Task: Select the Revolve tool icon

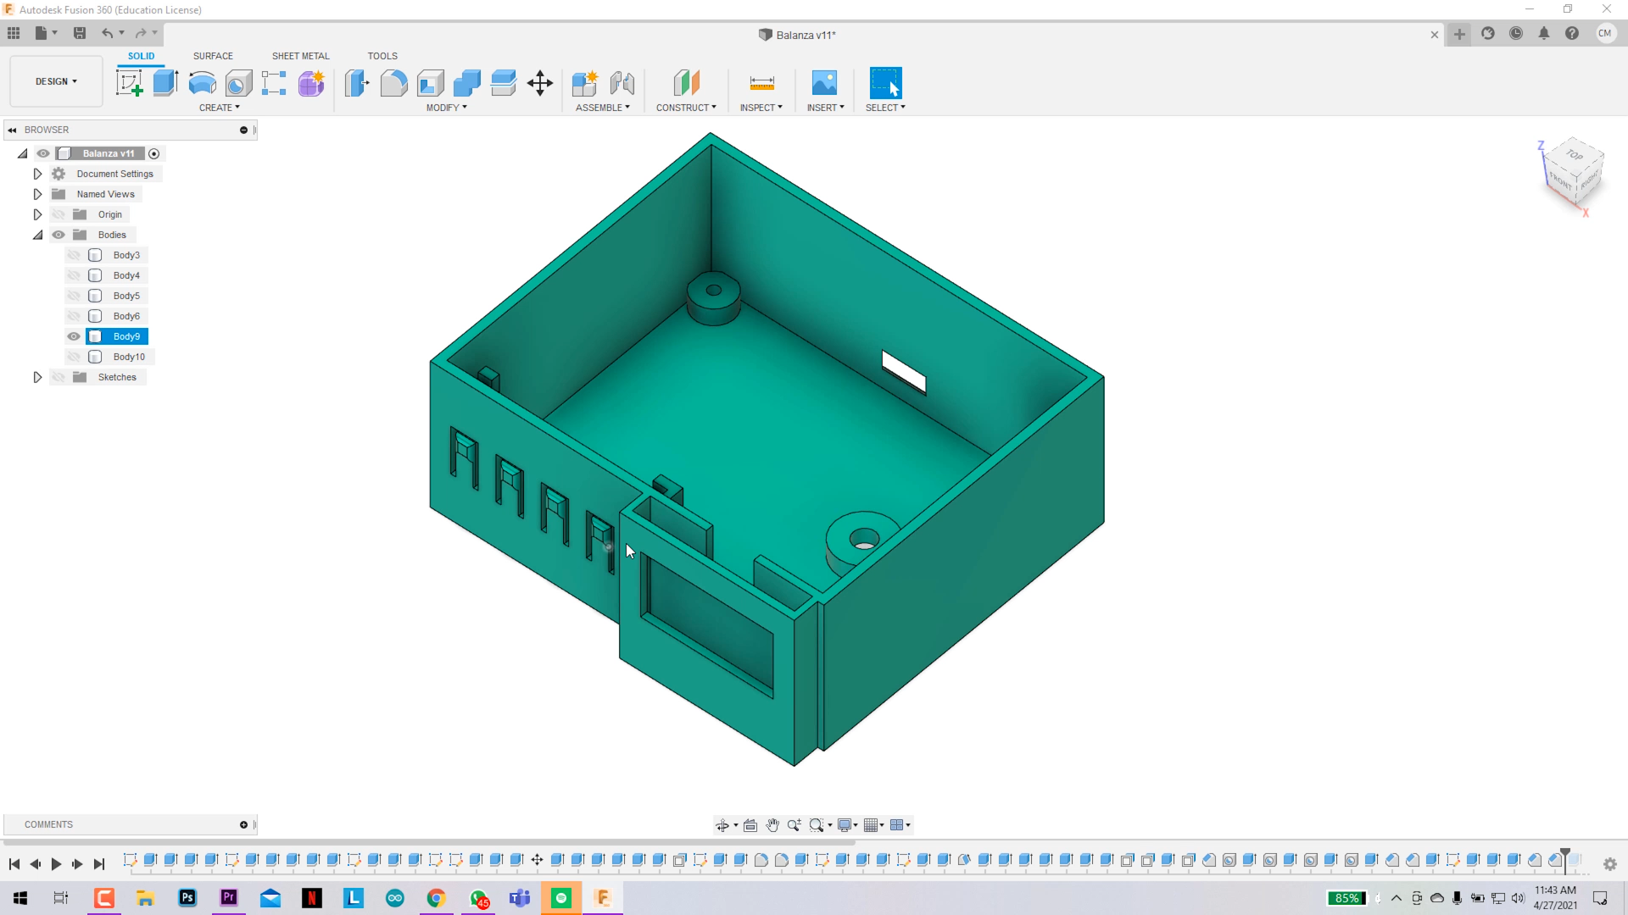Action: pos(202,83)
